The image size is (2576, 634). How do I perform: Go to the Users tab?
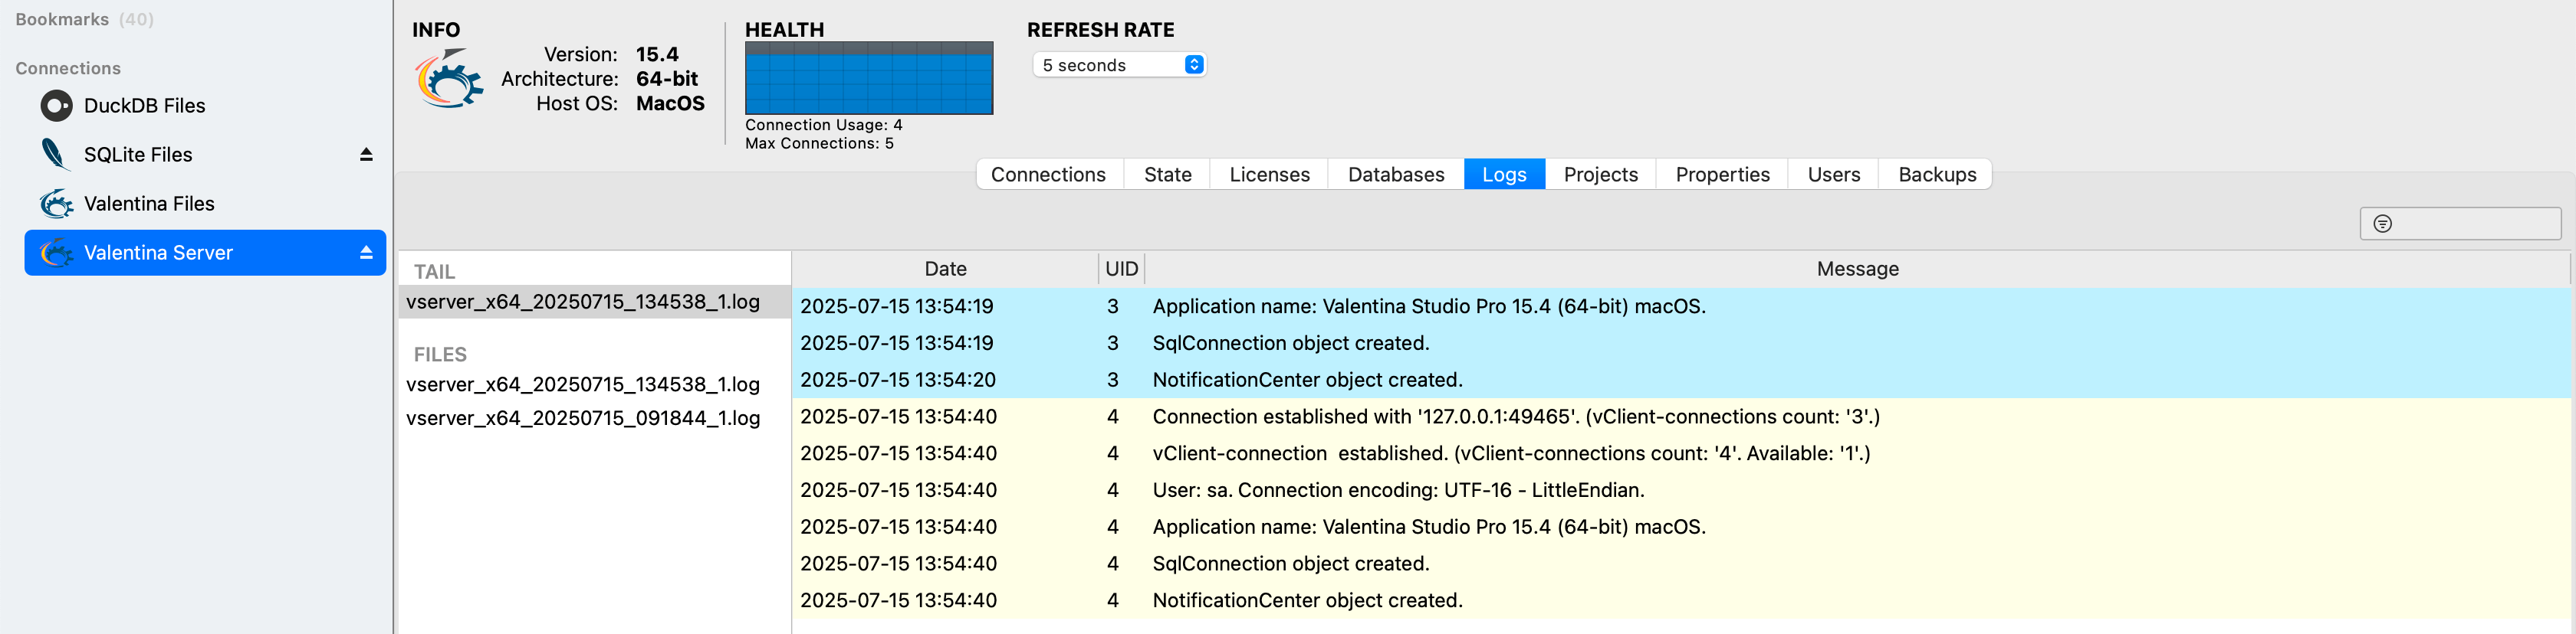(x=1833, y=175)
